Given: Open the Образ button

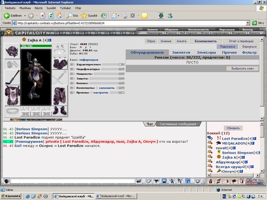Looking at the screenshot, I should (x=151, y=41).
